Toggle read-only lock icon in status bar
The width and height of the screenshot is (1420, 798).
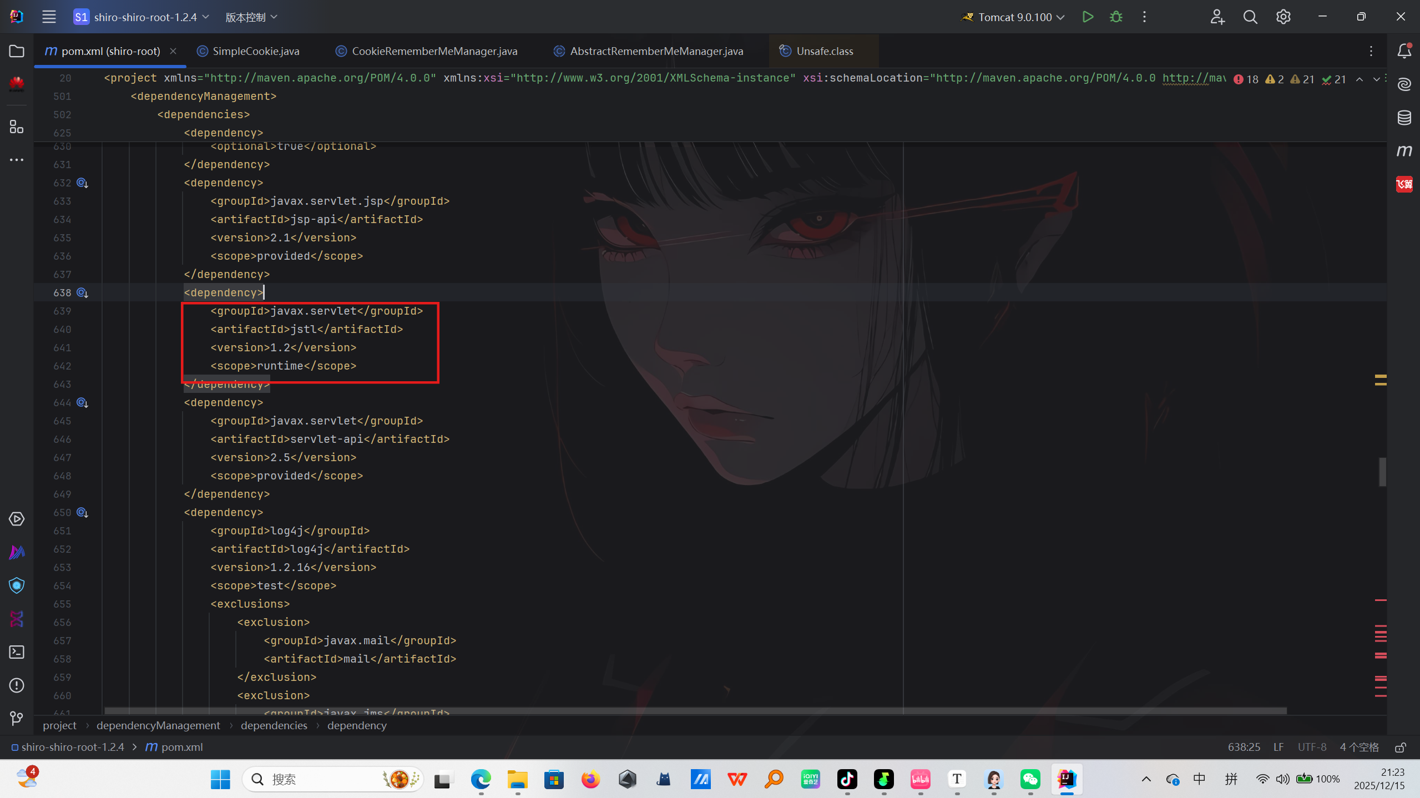pos(1401,748)
